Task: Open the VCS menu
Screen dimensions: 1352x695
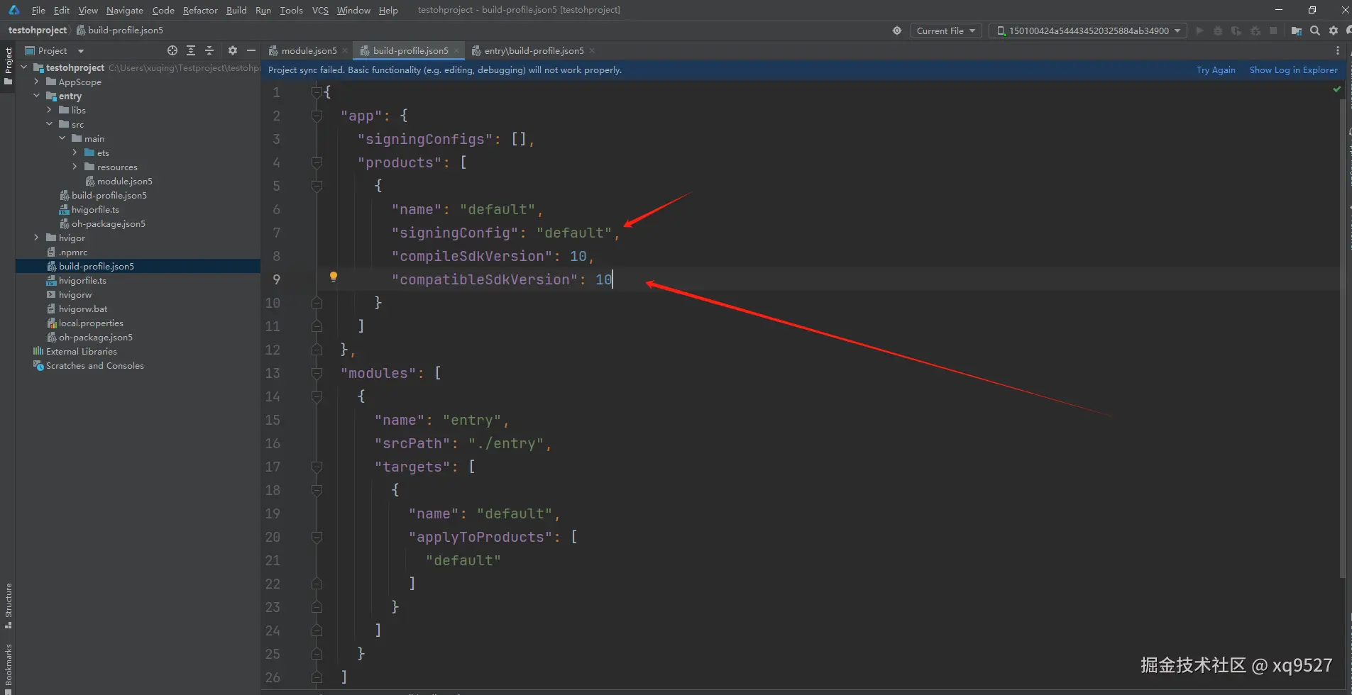Action: (x=320, y=10)
